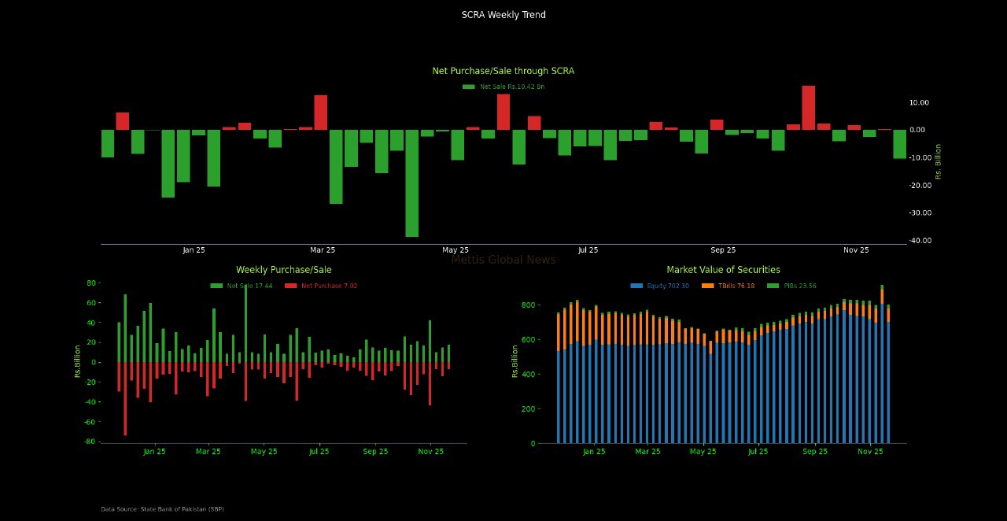
Task: Select the orange TBills legend swatch
Action: pyautogui.click(x=707, y=286)
